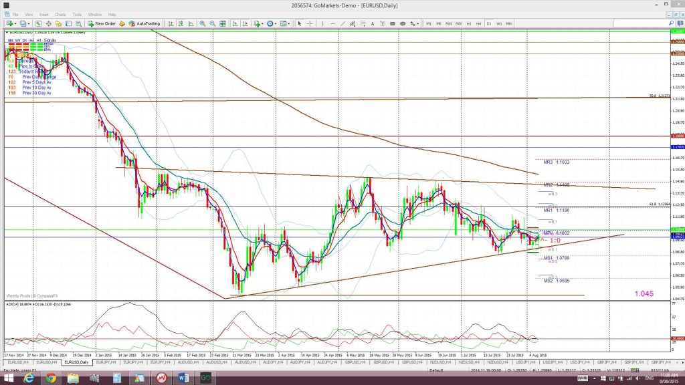Switch timeframe to MN
685x385 pixels.
(x=509, y=23)
